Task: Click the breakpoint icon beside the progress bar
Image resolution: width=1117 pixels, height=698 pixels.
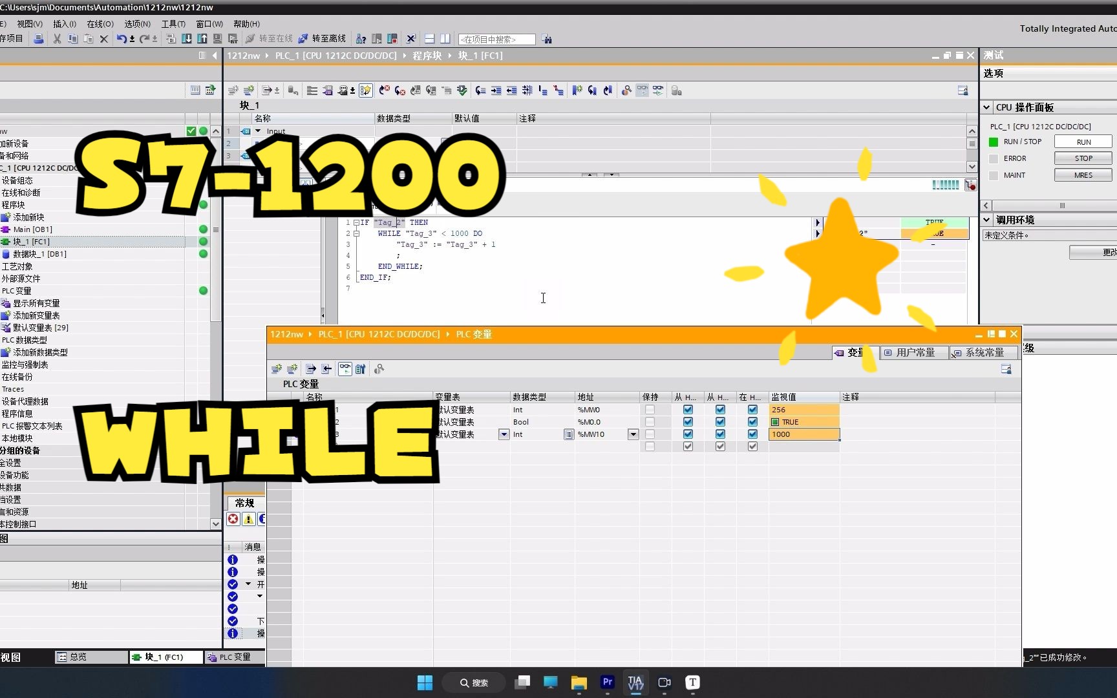Action: pyautogui.click(x=970, y=185)
